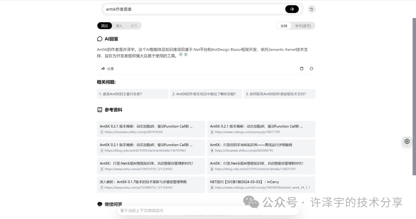The width and height of the screenshot is (416, 219).
Task: Click the 参考资料 heading text
Action: [113, 110]
